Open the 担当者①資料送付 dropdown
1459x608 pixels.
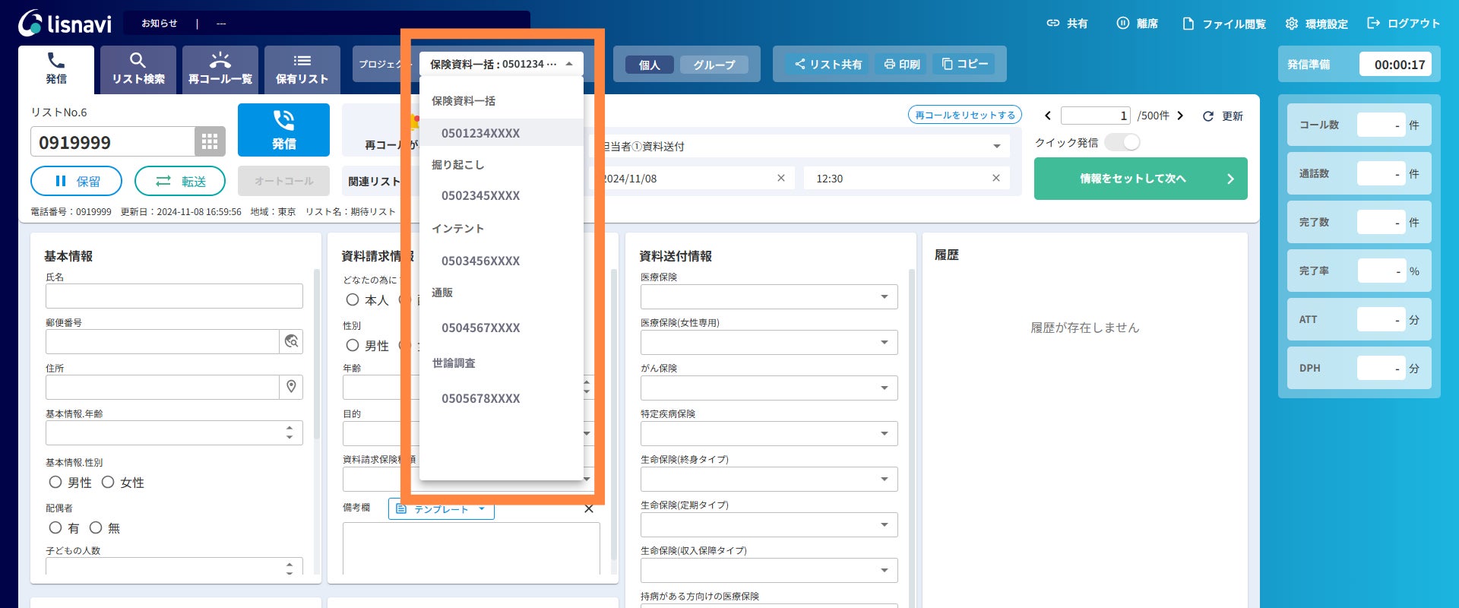[x=799, y=146]
